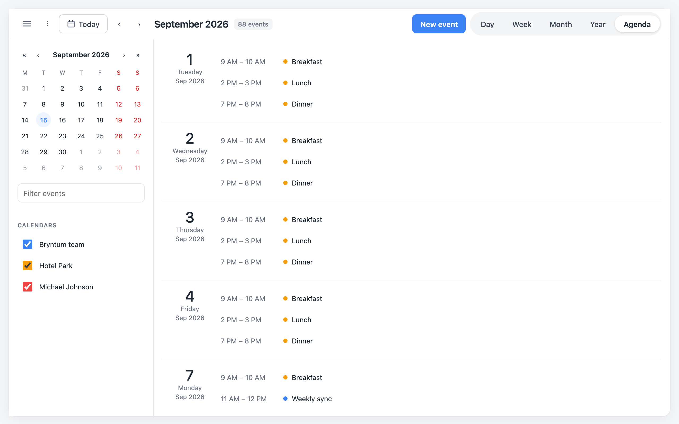Screen dimensions: 679x424
Task: Click the Friday 4 date header
Action: pyautogui.click(x=190, y=306)
